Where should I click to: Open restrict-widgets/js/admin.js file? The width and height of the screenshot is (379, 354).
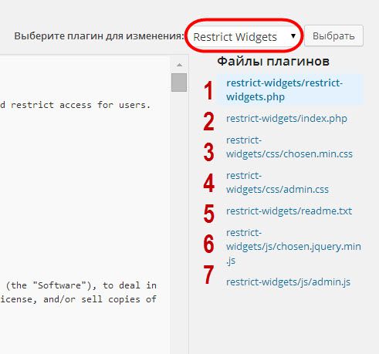pyautogui.click(x=288, y=282)
